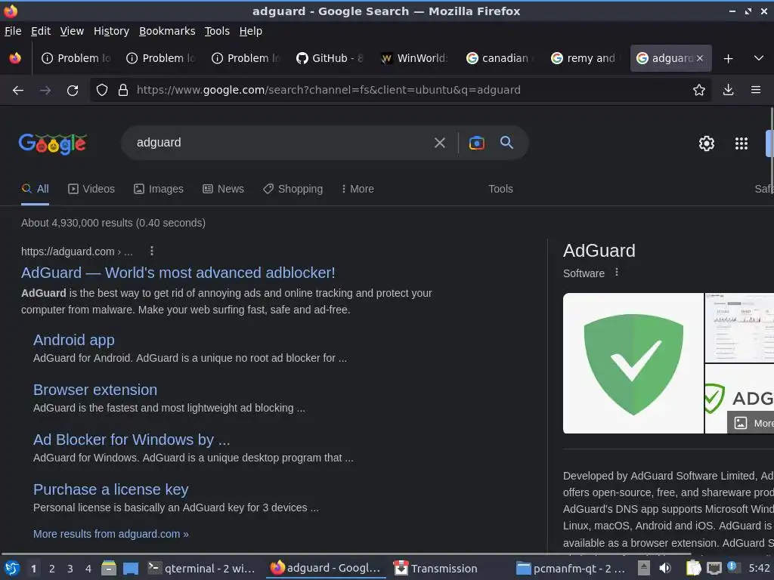Open options dots beside Software label
The width and height of the screenshot is (774, 580).
coord(617,272)
